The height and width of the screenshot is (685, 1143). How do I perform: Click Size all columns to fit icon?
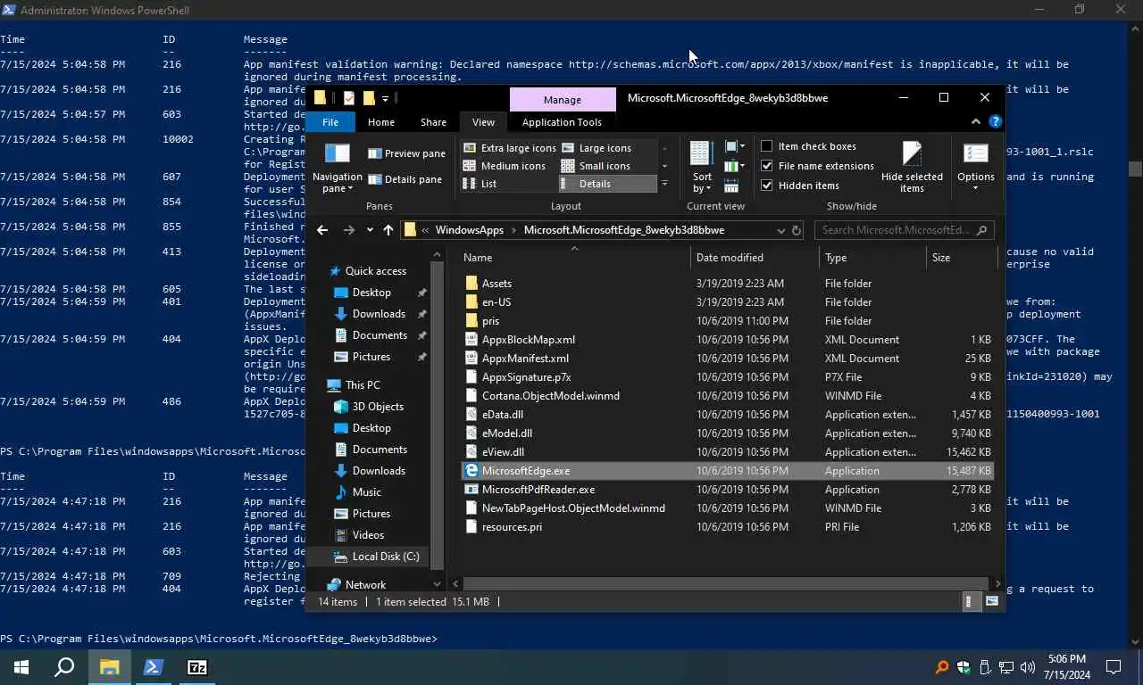(731, 186)
